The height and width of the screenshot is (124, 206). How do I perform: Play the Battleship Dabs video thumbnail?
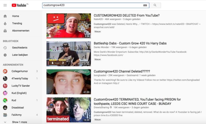pos(69,54)
